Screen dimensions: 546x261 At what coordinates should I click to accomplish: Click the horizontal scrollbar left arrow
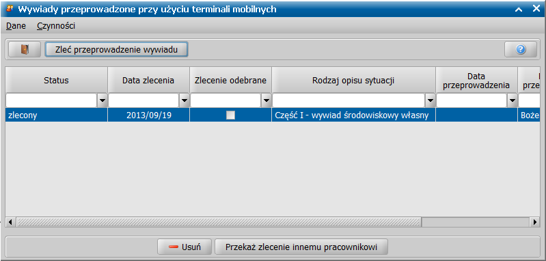coord(10,221)
